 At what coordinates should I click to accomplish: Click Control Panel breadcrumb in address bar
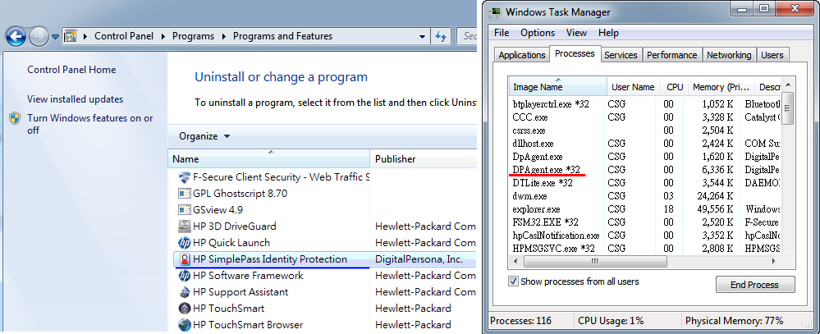124,36
